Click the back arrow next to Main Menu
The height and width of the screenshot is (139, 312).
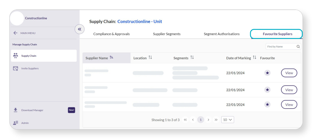[x=15, y=33]
